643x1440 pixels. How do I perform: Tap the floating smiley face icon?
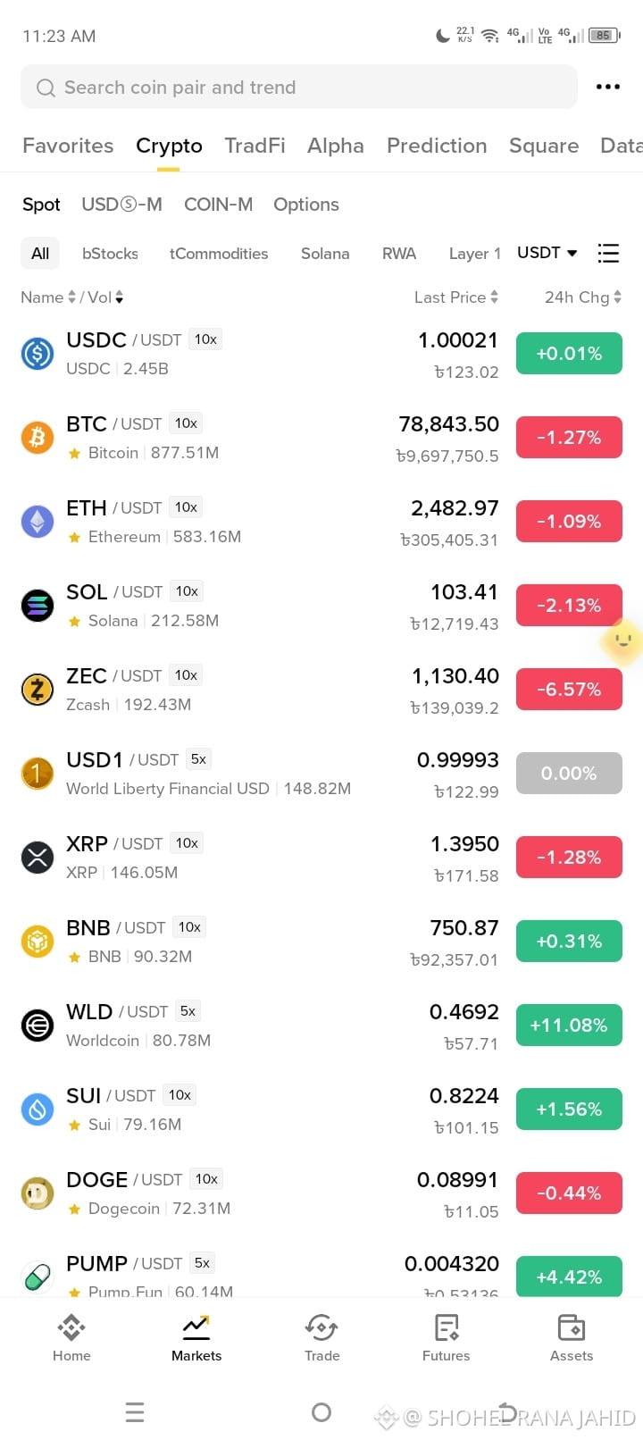(x=622, y=640)
